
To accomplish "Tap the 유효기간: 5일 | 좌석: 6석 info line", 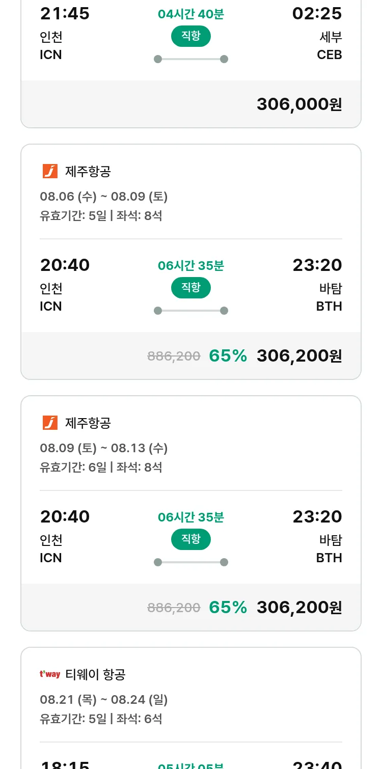I will [x=101, y=719].
